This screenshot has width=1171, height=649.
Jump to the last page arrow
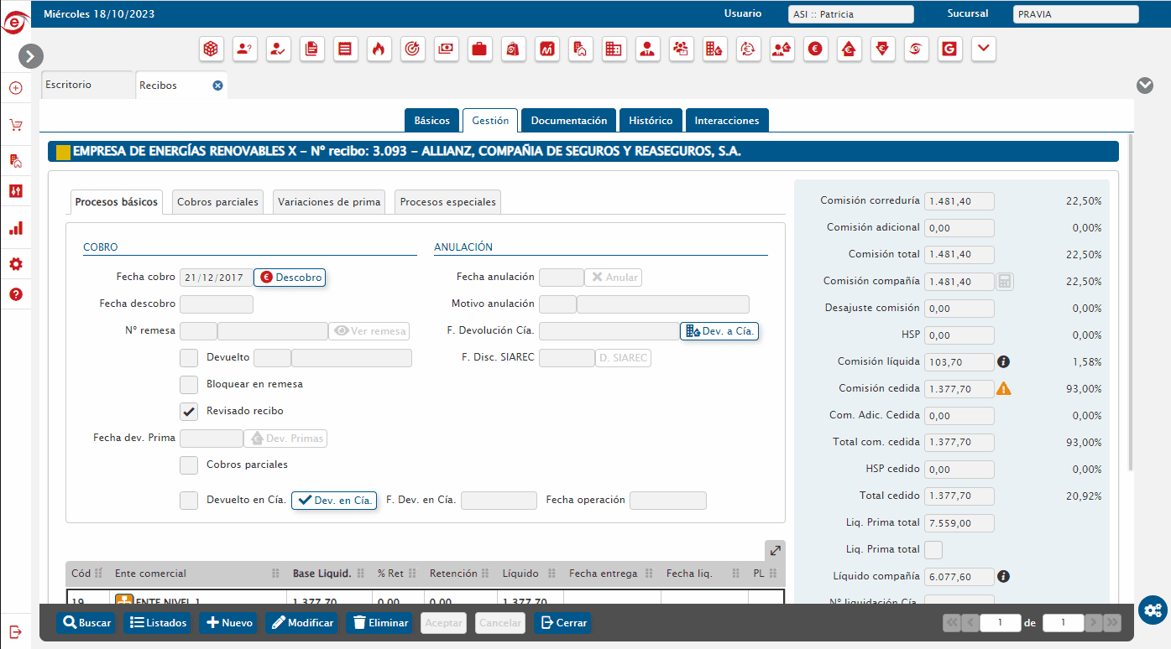(x=1112, y=623)
